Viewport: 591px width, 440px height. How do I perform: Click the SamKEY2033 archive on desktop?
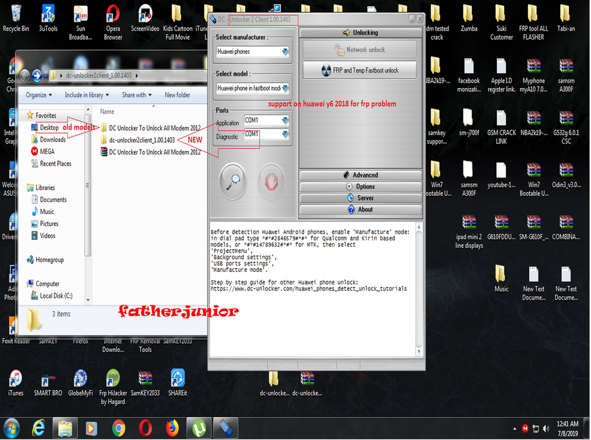click(x=145, y=383)
